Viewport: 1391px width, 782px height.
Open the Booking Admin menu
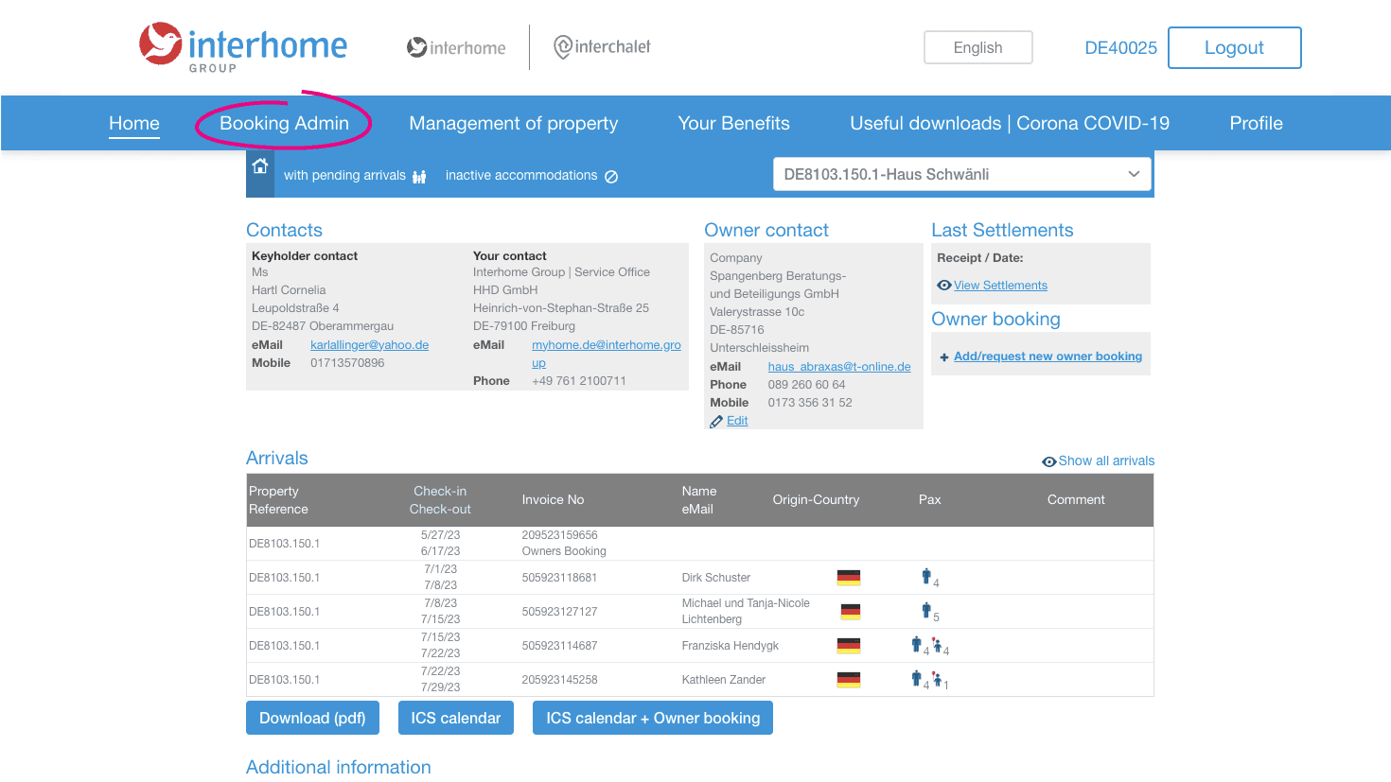click(284, 123)
